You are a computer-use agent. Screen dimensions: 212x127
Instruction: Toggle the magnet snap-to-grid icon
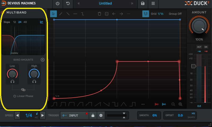[145, 14]
